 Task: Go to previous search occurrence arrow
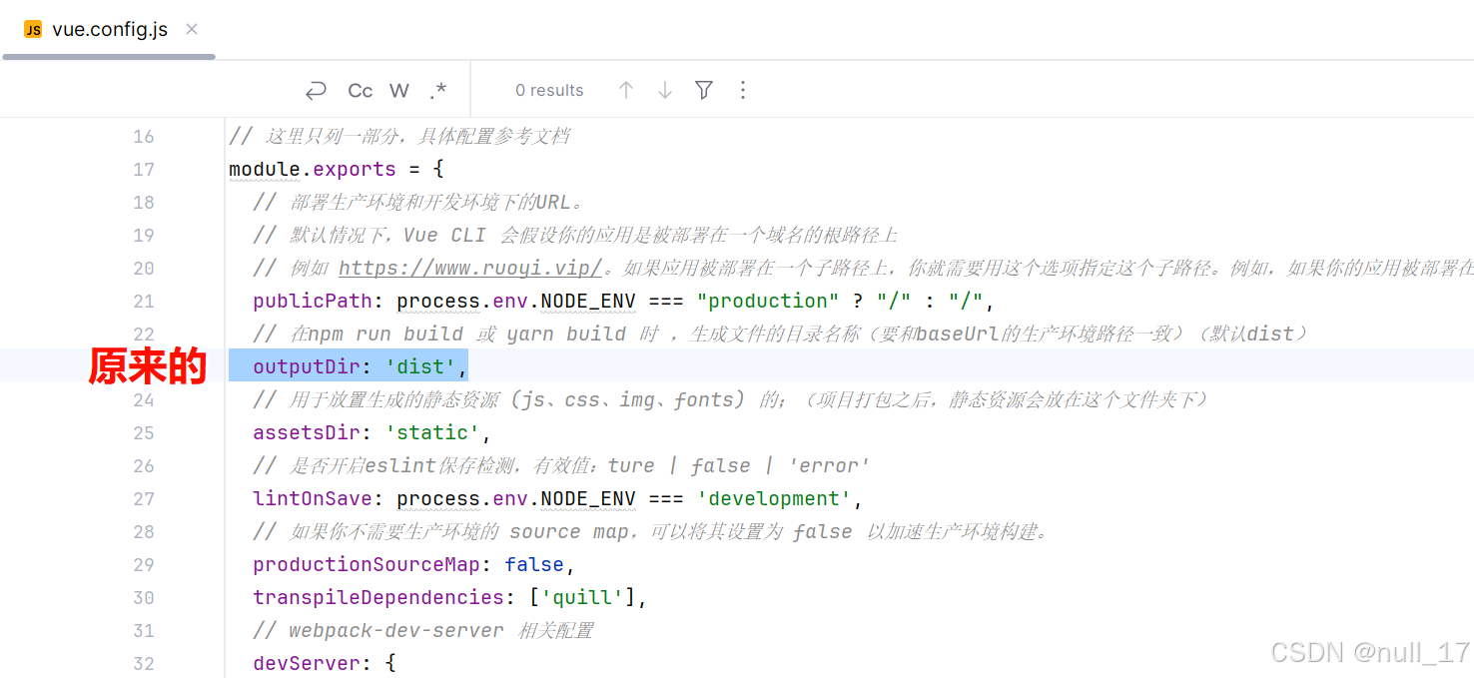tap(626, 90)
